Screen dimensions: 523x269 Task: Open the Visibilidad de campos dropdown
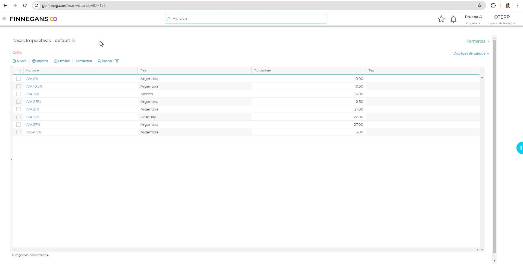click(x=471, y=53)
